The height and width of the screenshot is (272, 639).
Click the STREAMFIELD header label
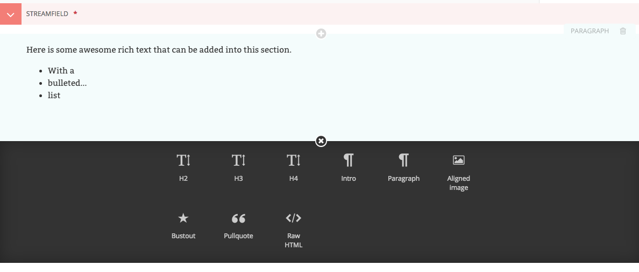pos(47,14)
